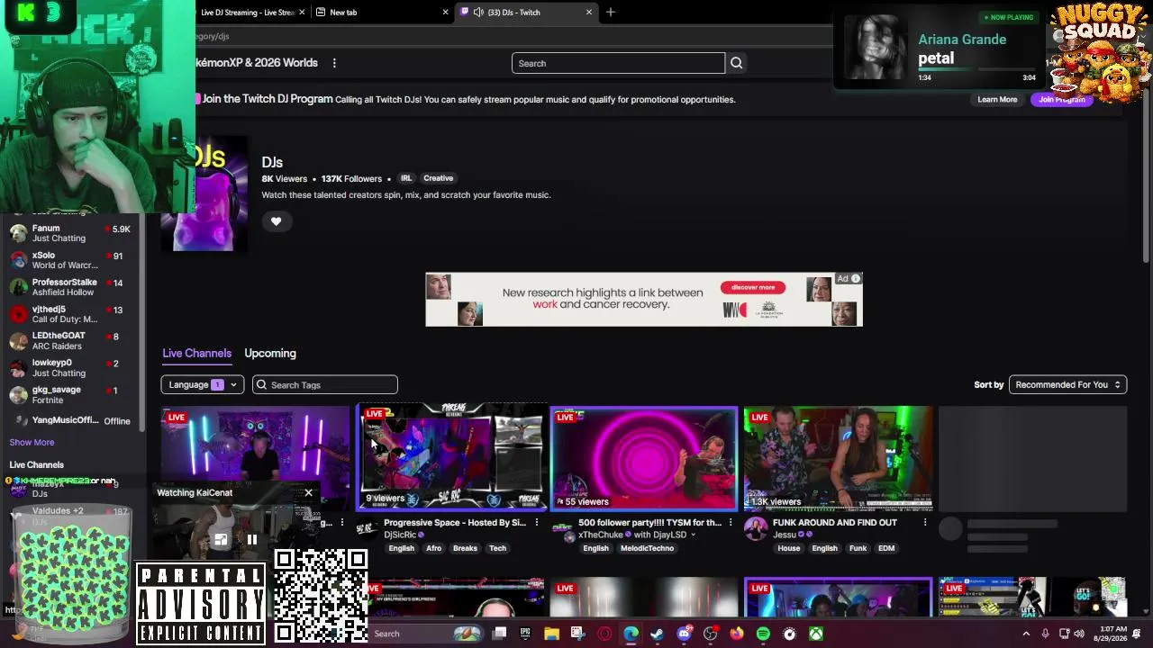Viewport: 1153px width, 648px height.
Task: Switch to the Live DJ Streaming browser tab
Action: click(248, 13)
